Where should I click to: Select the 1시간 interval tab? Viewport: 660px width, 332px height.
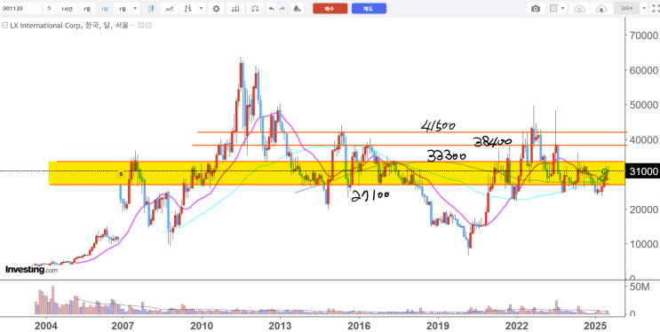[x=67, y=8]
